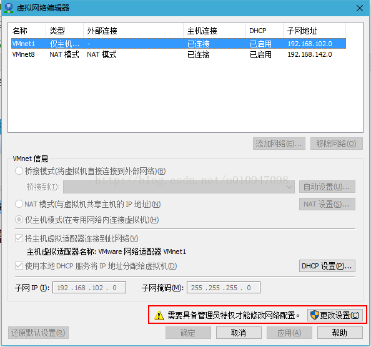Select the VMnet8 network row
This screenshot has width=371, height=347.
pyautogui.click(x=179, y=54)
